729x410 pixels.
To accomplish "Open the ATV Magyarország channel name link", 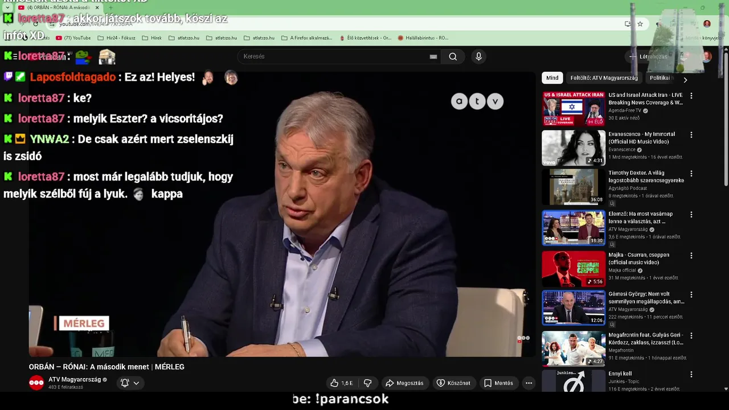I will pyautogui.click(x=75, y=379).
